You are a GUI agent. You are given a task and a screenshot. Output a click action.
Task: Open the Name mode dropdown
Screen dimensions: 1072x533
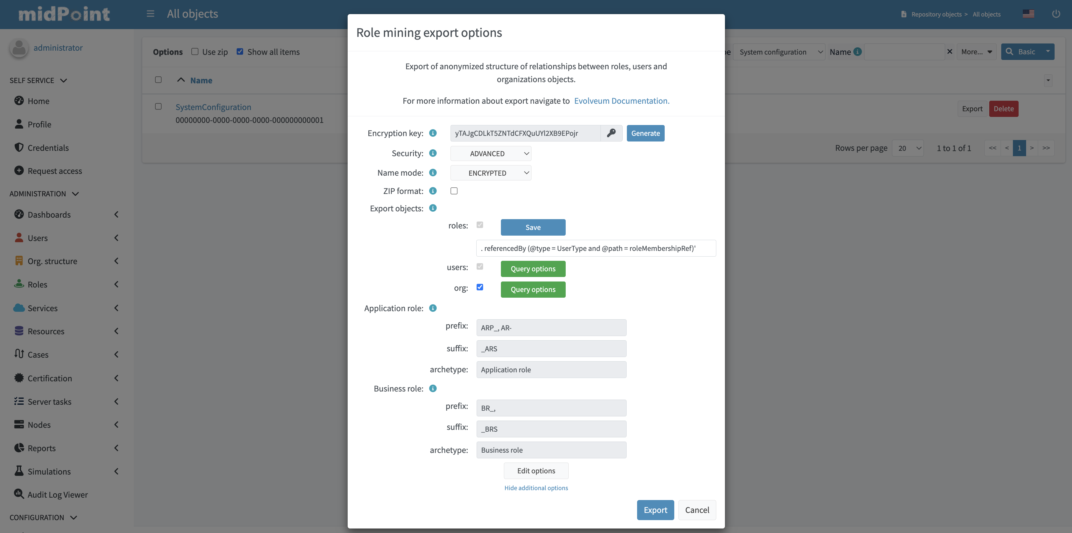pyautogui.click(x=491, y=173)
